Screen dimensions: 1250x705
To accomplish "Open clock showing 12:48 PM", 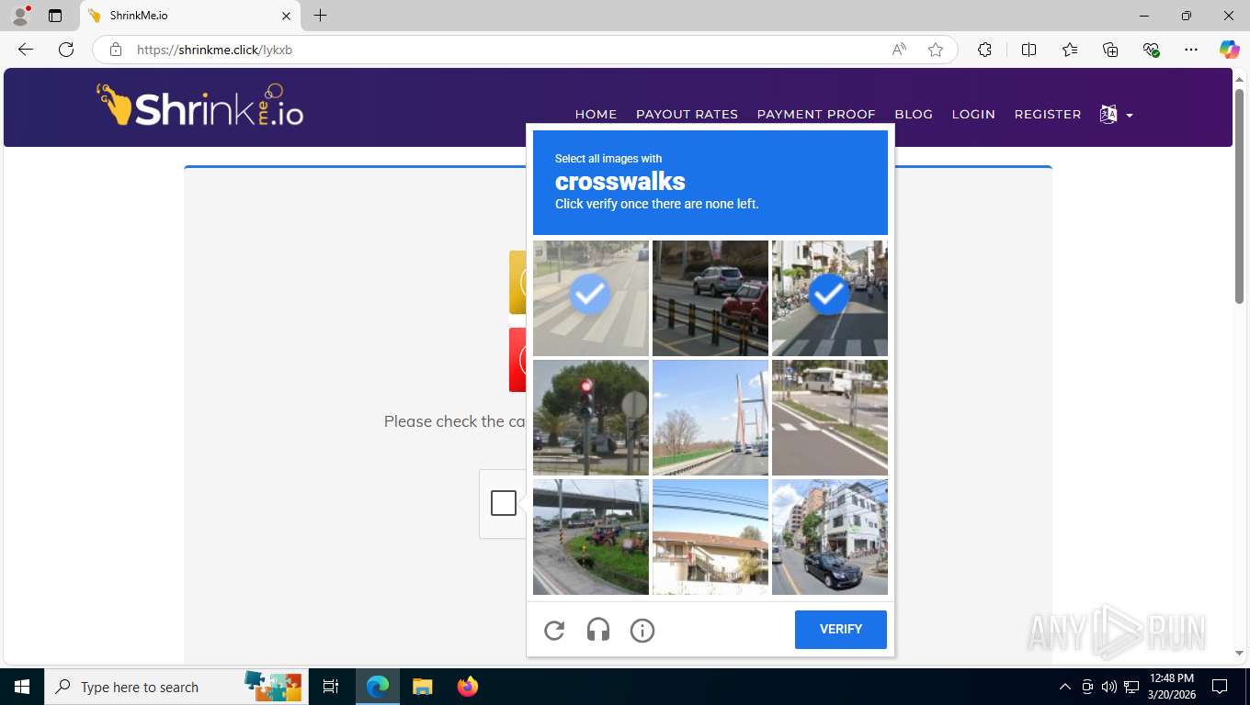I will coord(1172,687).
